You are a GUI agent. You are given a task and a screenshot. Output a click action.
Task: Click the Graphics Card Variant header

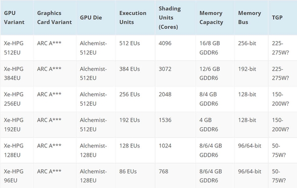point(54,18)
